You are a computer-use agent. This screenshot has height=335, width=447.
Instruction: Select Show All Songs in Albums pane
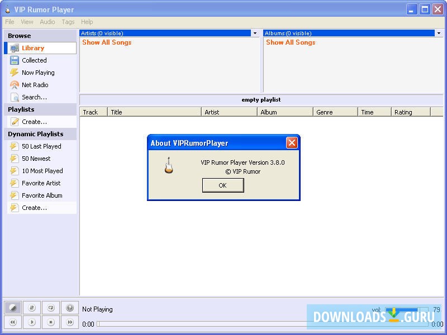[291, 42]
